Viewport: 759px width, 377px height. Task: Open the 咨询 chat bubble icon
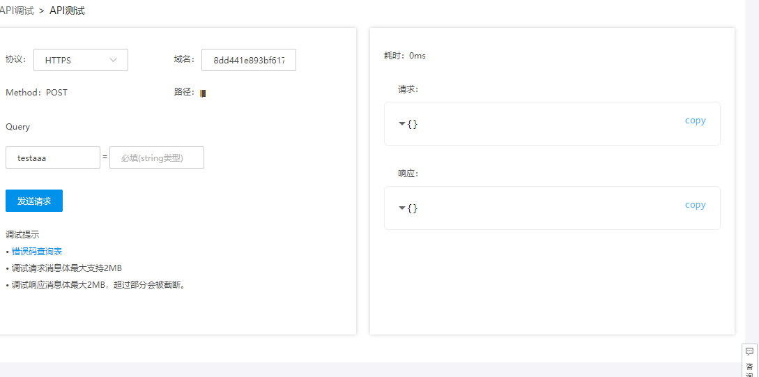pos(749,351)
